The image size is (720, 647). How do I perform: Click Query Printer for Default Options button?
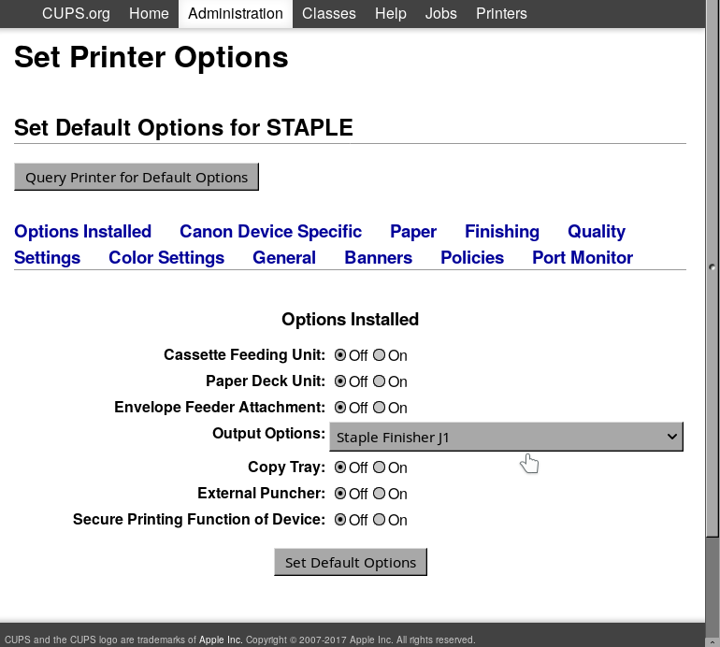coord(137,177)
